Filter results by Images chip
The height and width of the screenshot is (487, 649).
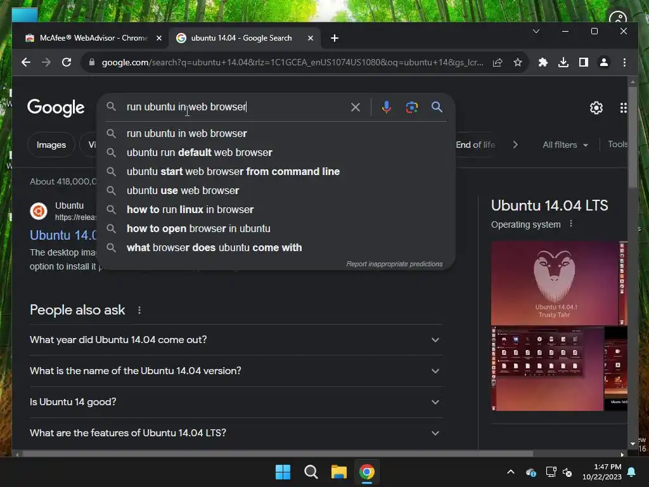(x=51, y=145)
